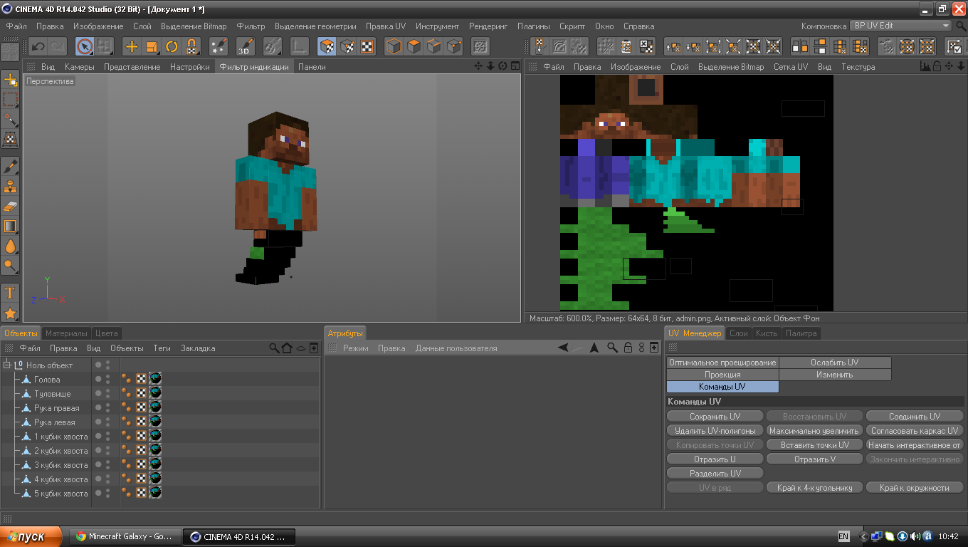The height and width of the screenshot is (547, 968).
Task: Switch to the Слои tab
Action: pyautogui.click(x=739, y=333)
